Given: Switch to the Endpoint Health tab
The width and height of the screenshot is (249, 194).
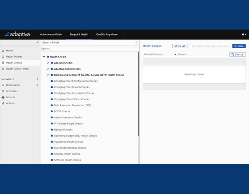Looking at the screenshot, I should [x=79, y=35].
